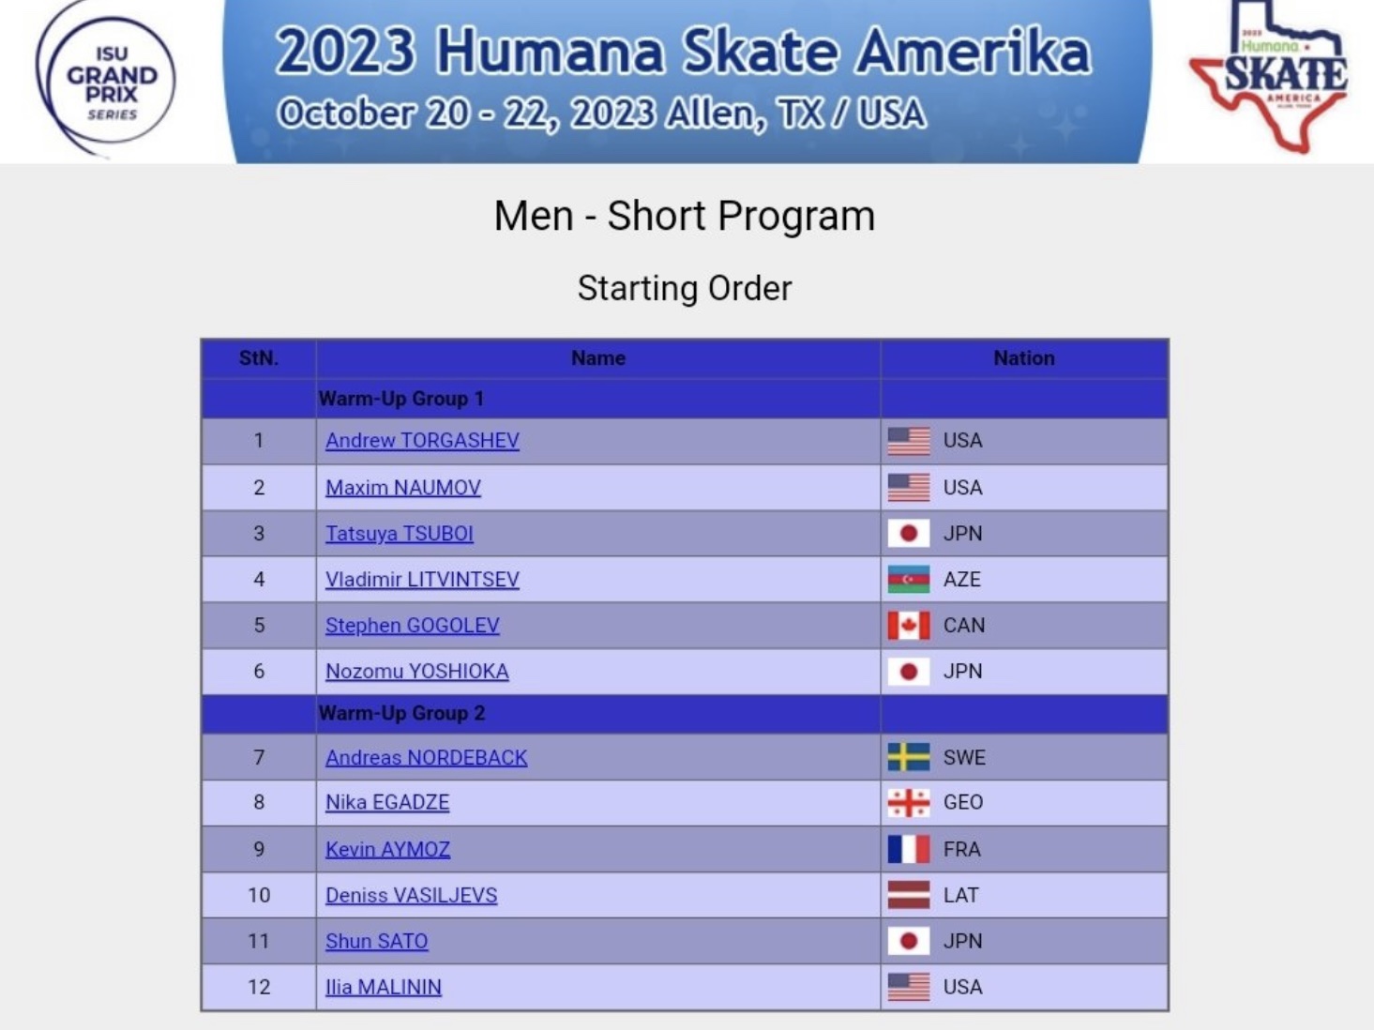Image resolution: width=1374 pixels, height=1030 pixels.
Task: Click the Georgia flag icon
Action: click(x=908, y=803)
